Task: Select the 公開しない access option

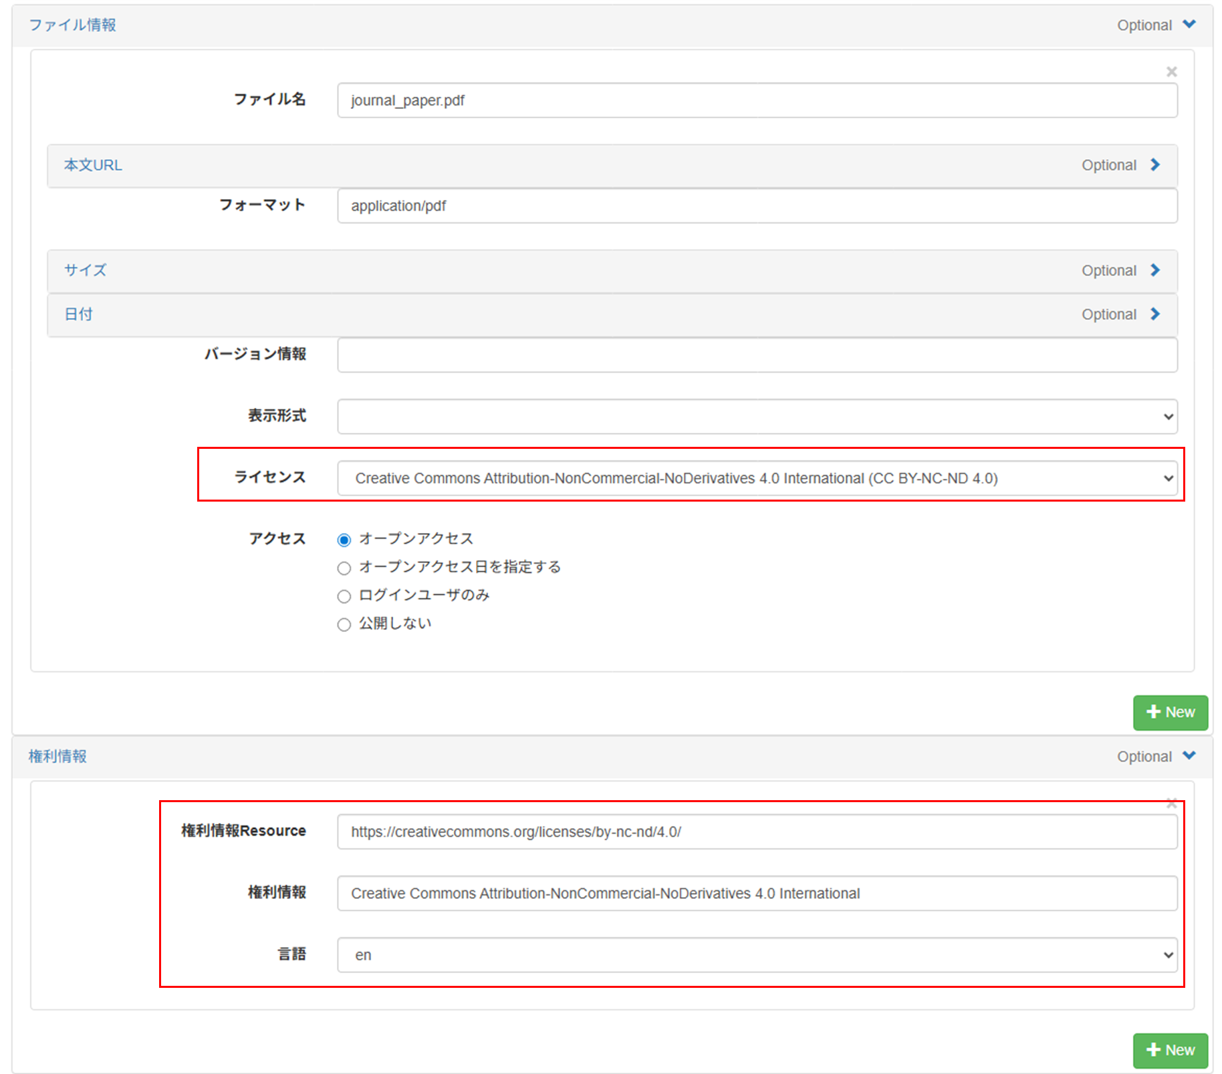Action: point(344,624)
